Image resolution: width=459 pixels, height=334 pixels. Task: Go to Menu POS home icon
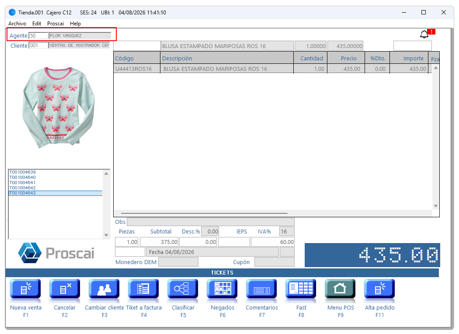(340, 289)
